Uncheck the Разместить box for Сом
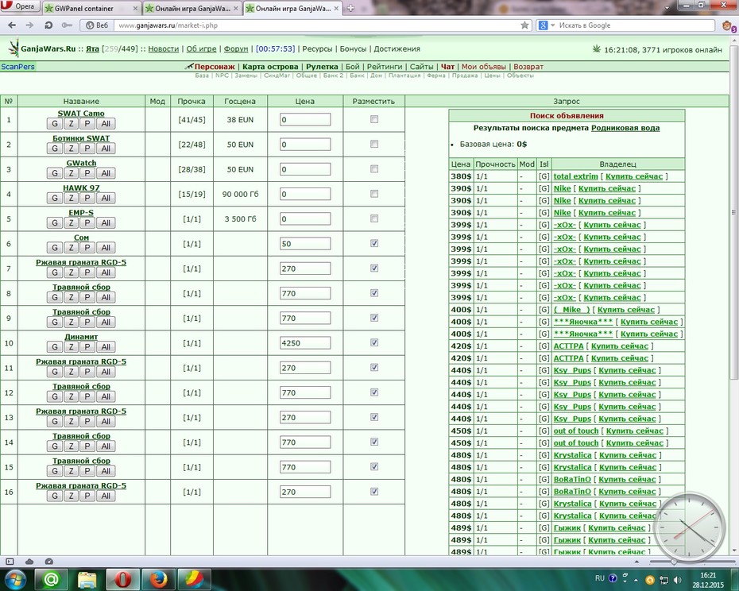Viewport: 739px width, 591px height. pyautogui.click(x=374, y=243)
